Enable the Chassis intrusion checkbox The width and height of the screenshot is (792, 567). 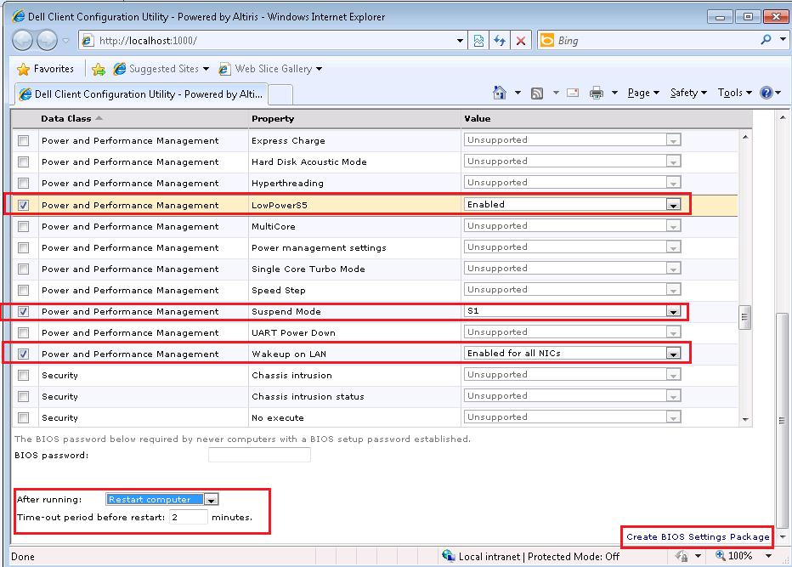coord(24,374)
